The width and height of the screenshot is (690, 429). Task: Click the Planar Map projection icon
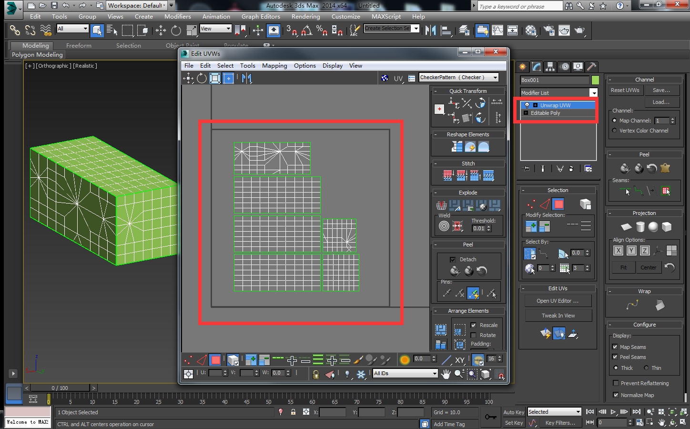(626, 227)
